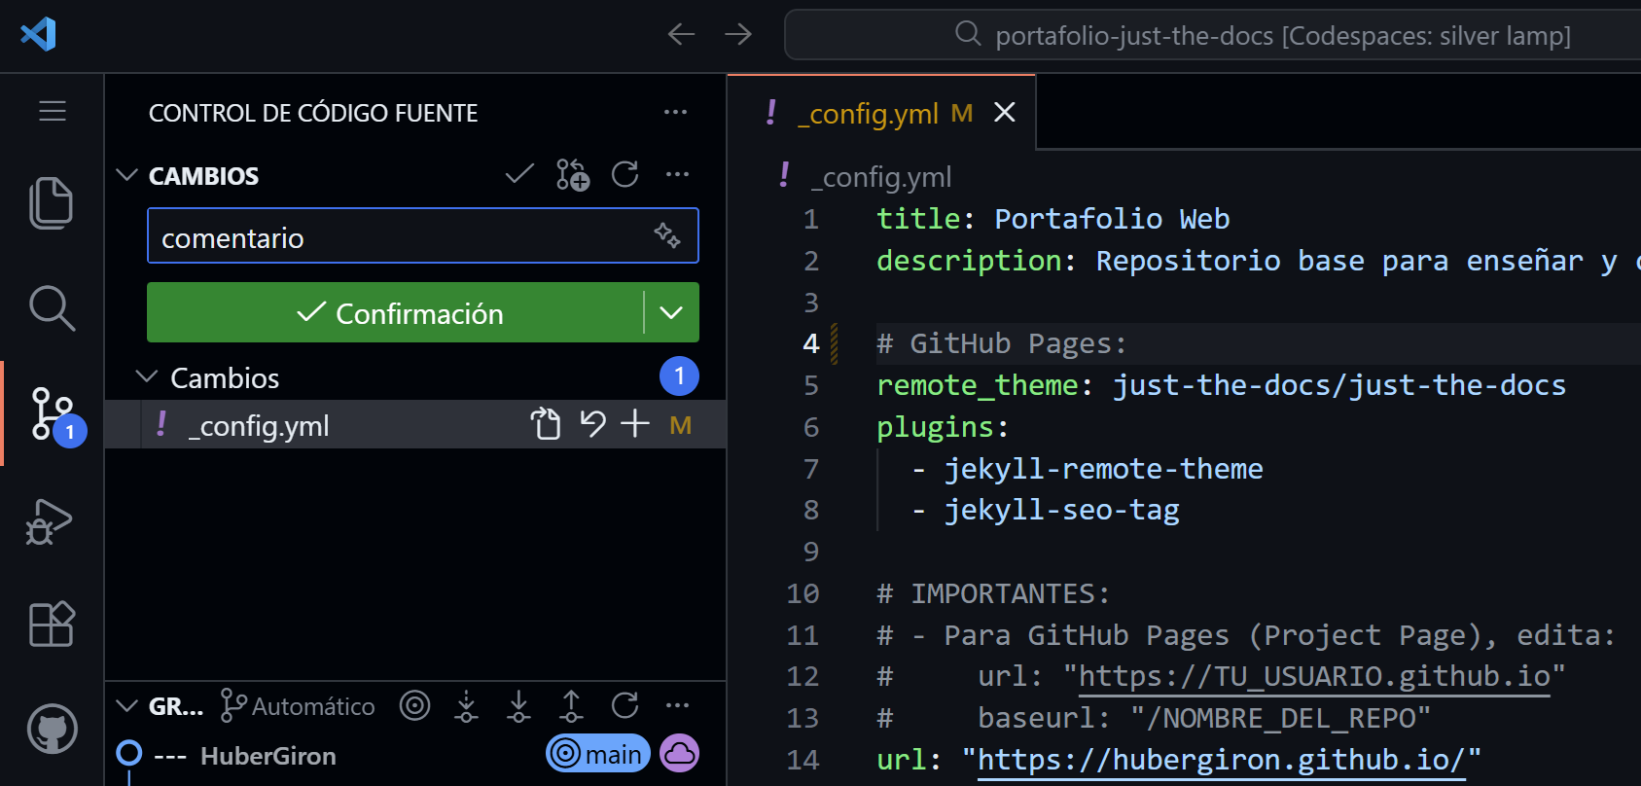Create branch icon in CAMBIOS header

click(x=572, y=175)
